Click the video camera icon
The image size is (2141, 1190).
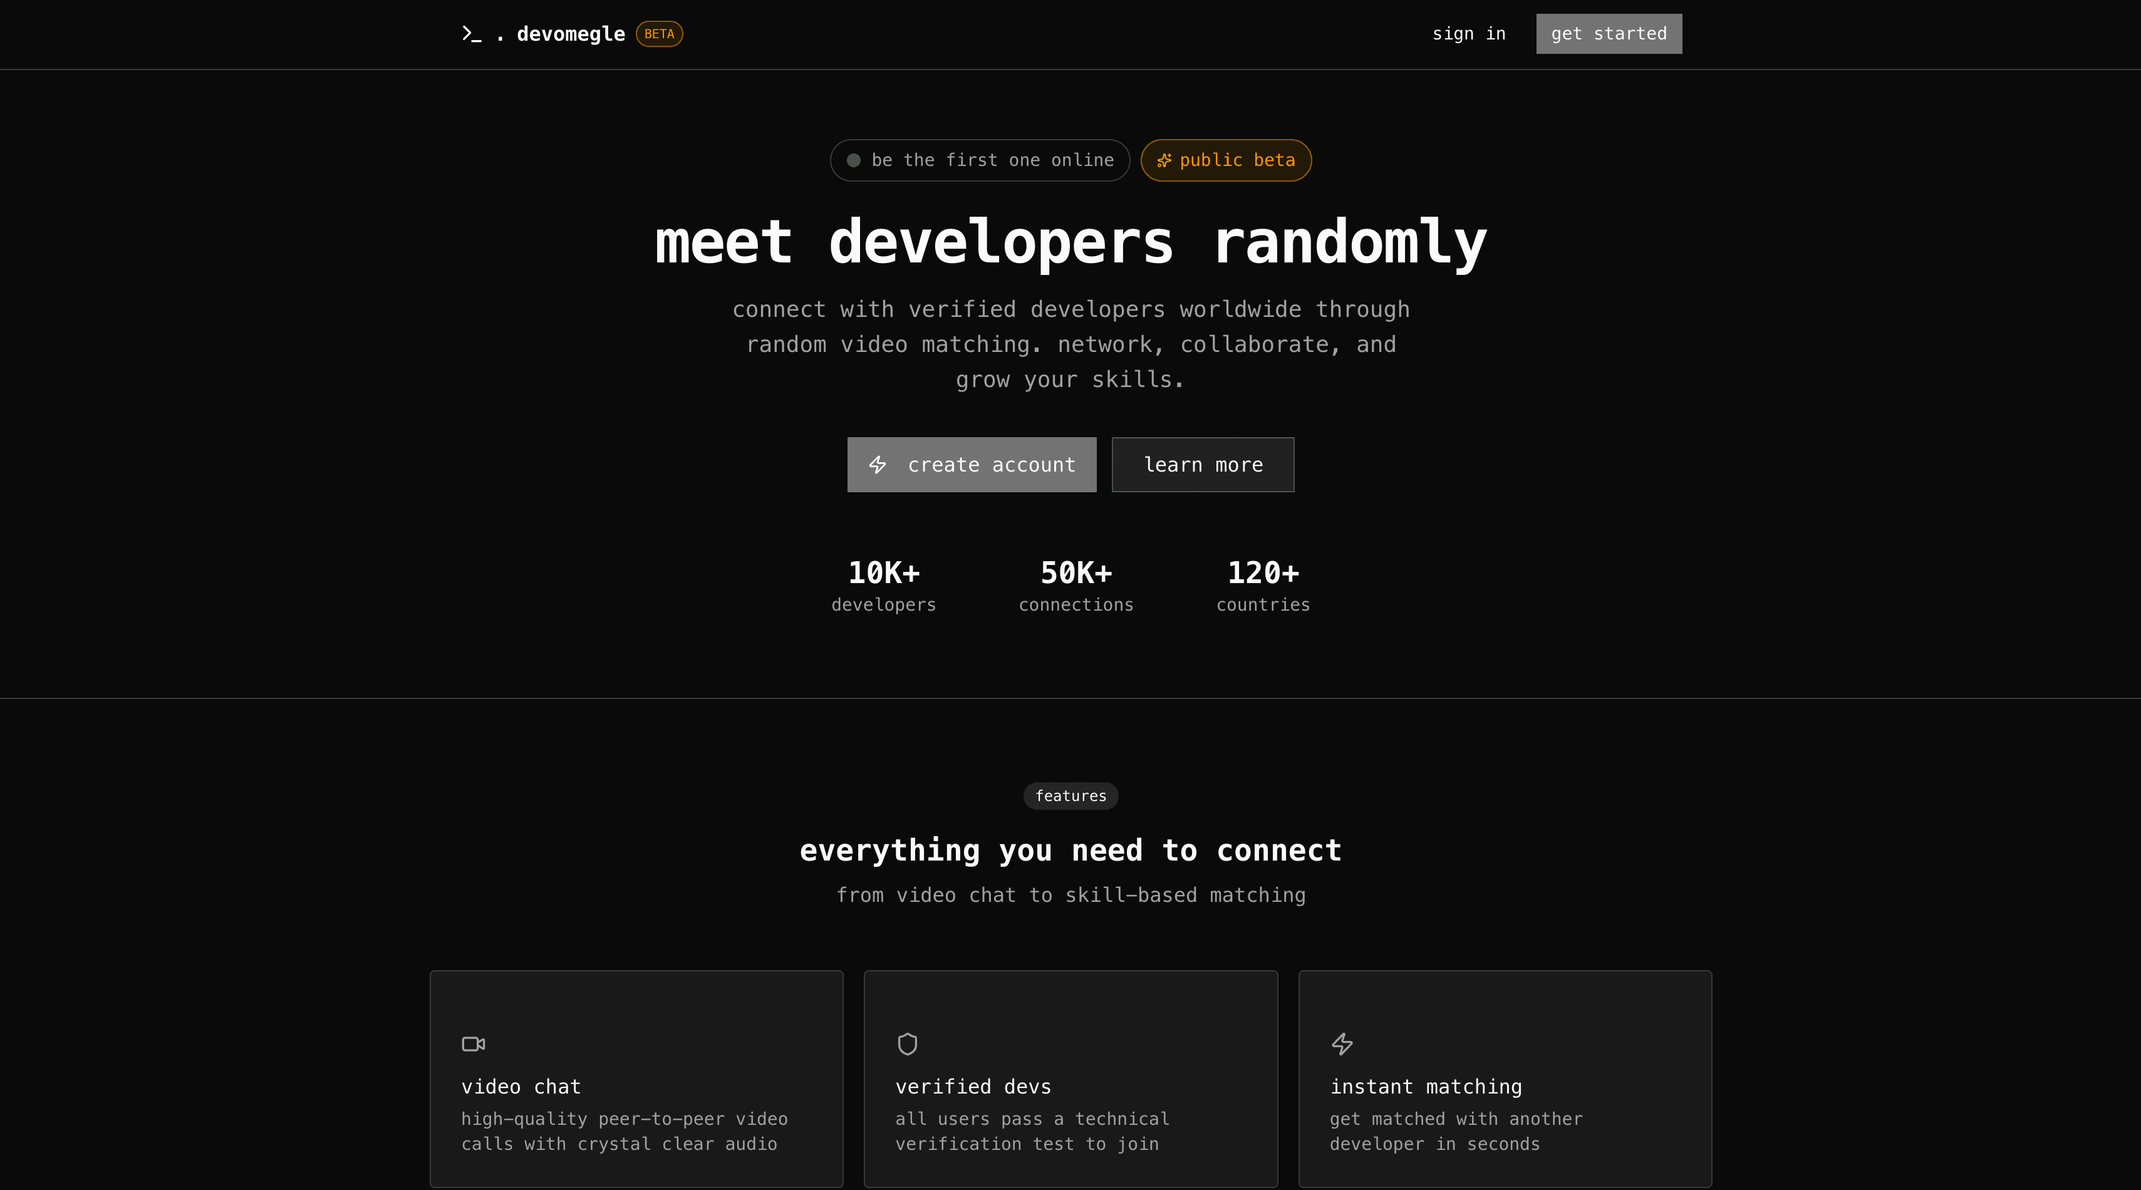pos(473,1043)
